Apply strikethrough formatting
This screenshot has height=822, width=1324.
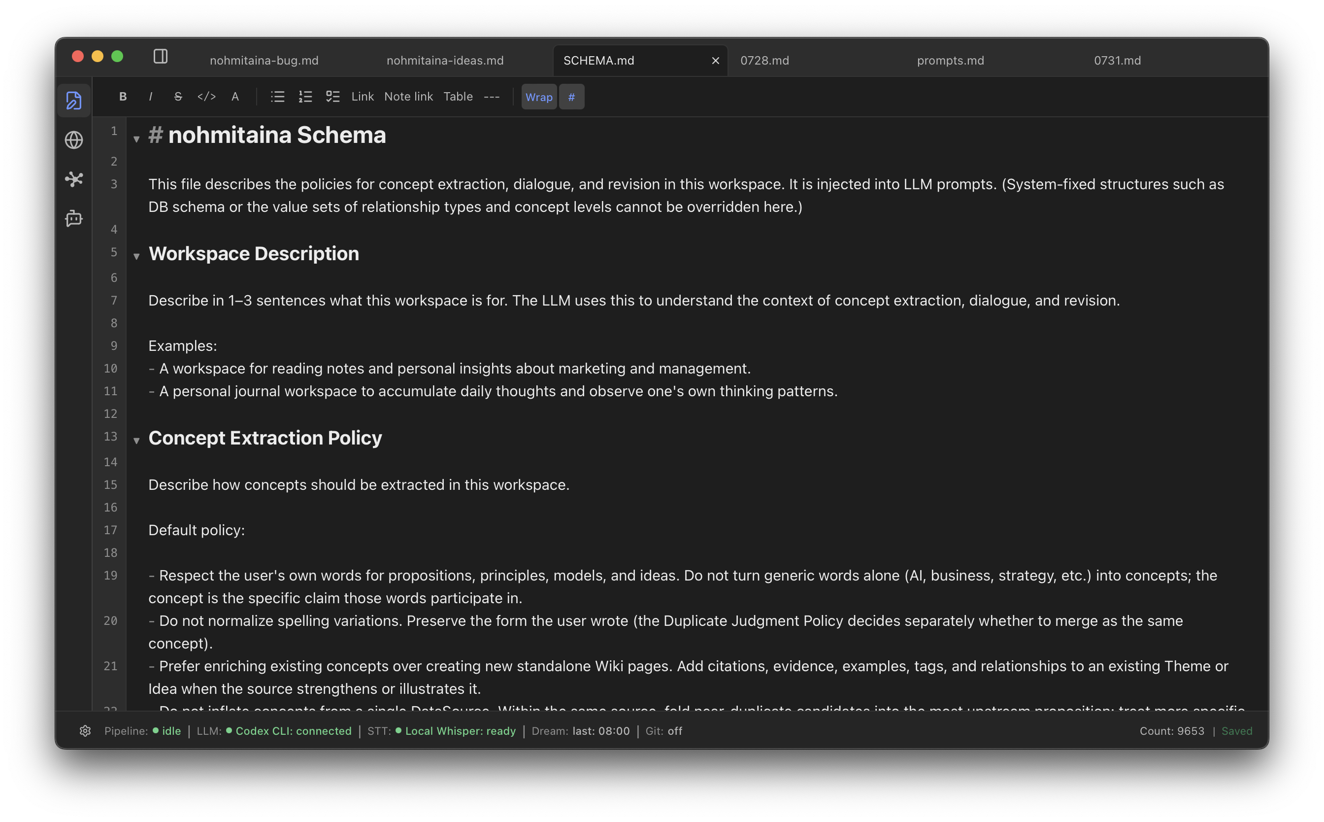[178, 97]
